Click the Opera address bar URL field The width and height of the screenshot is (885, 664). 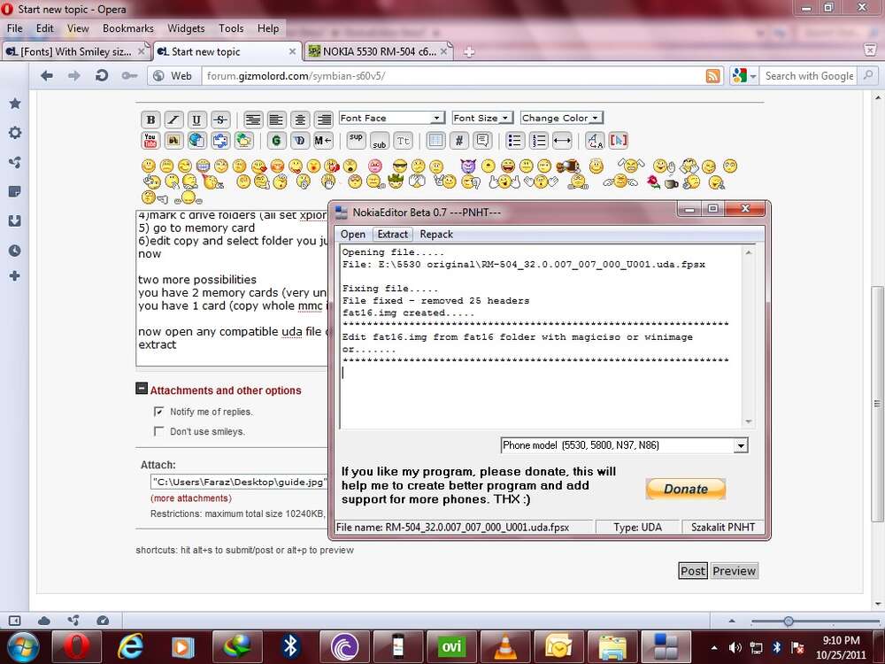click(452, 75)
